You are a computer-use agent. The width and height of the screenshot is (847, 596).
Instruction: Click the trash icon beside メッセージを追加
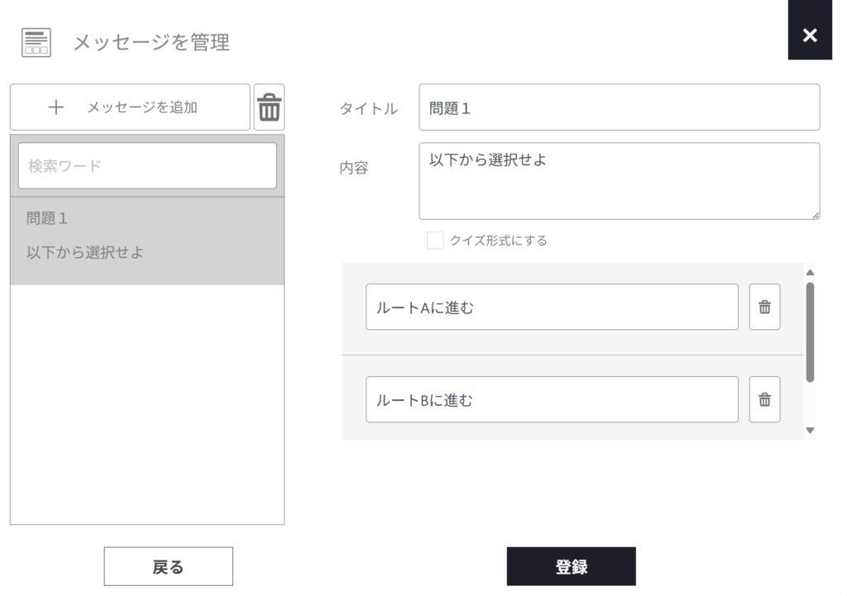[269, 107]
